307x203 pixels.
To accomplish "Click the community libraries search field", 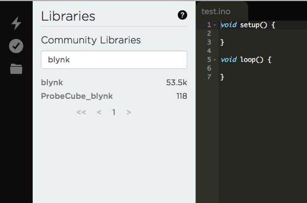I will [114, 60].
